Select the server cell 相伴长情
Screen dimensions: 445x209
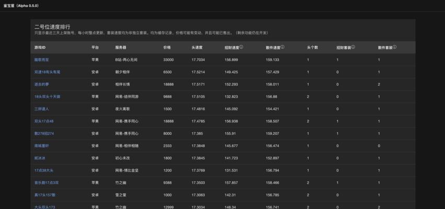[x=123, y=84]
